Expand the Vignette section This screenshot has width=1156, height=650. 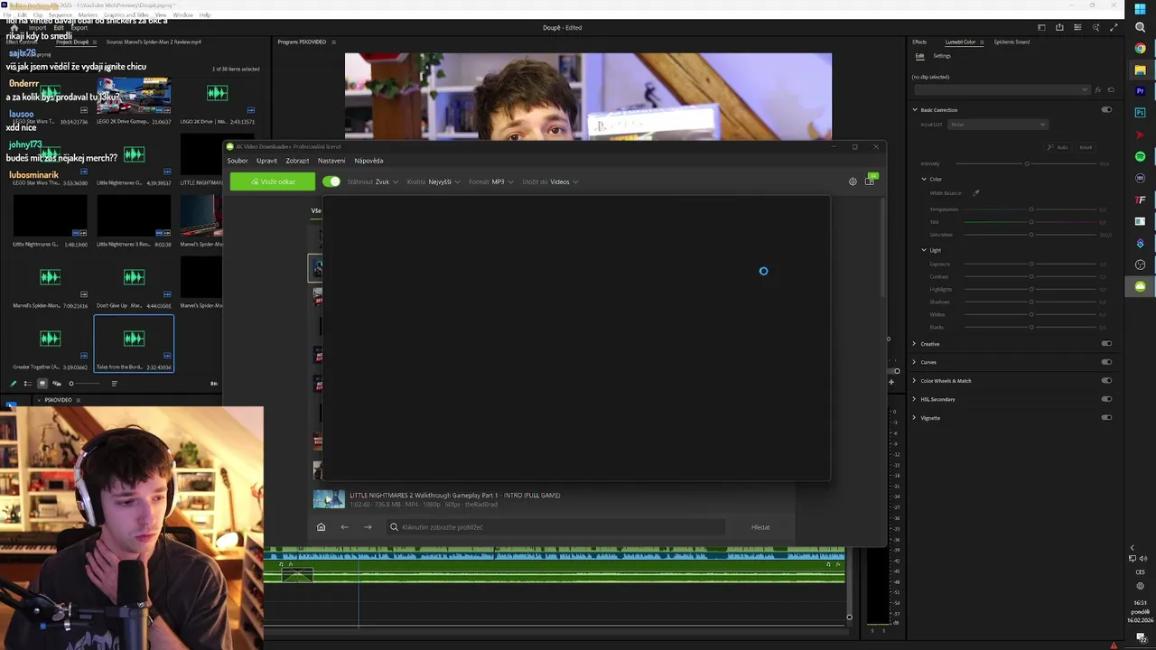click(x=914, y=418)
